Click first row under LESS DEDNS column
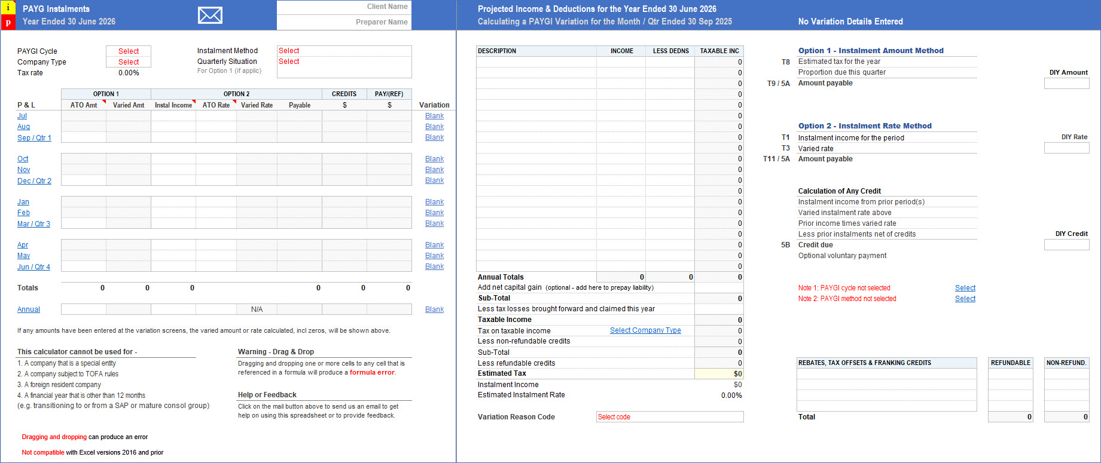The image size is (1101, 463). click(670, 62)
